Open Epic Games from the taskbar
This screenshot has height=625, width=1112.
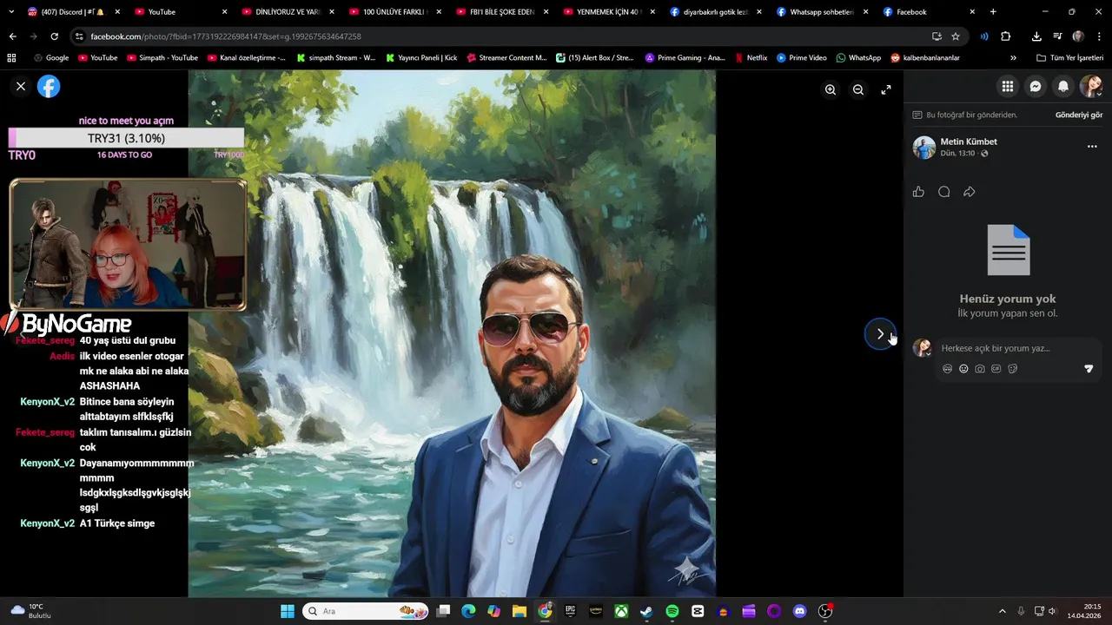[570, 611]
